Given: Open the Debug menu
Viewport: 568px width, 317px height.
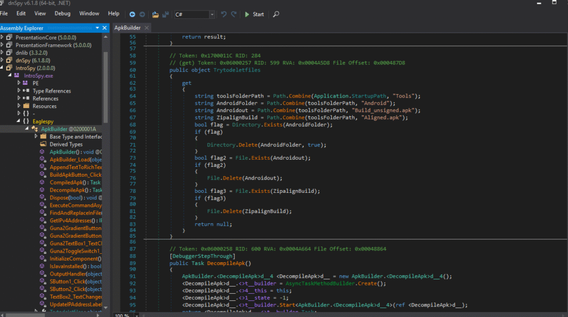Looking at the screenshot, I should (62, 13).
